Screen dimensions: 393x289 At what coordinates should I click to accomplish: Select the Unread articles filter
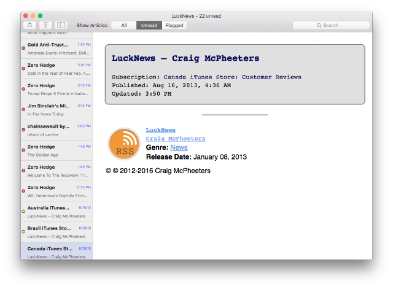(x=149, y=25)
